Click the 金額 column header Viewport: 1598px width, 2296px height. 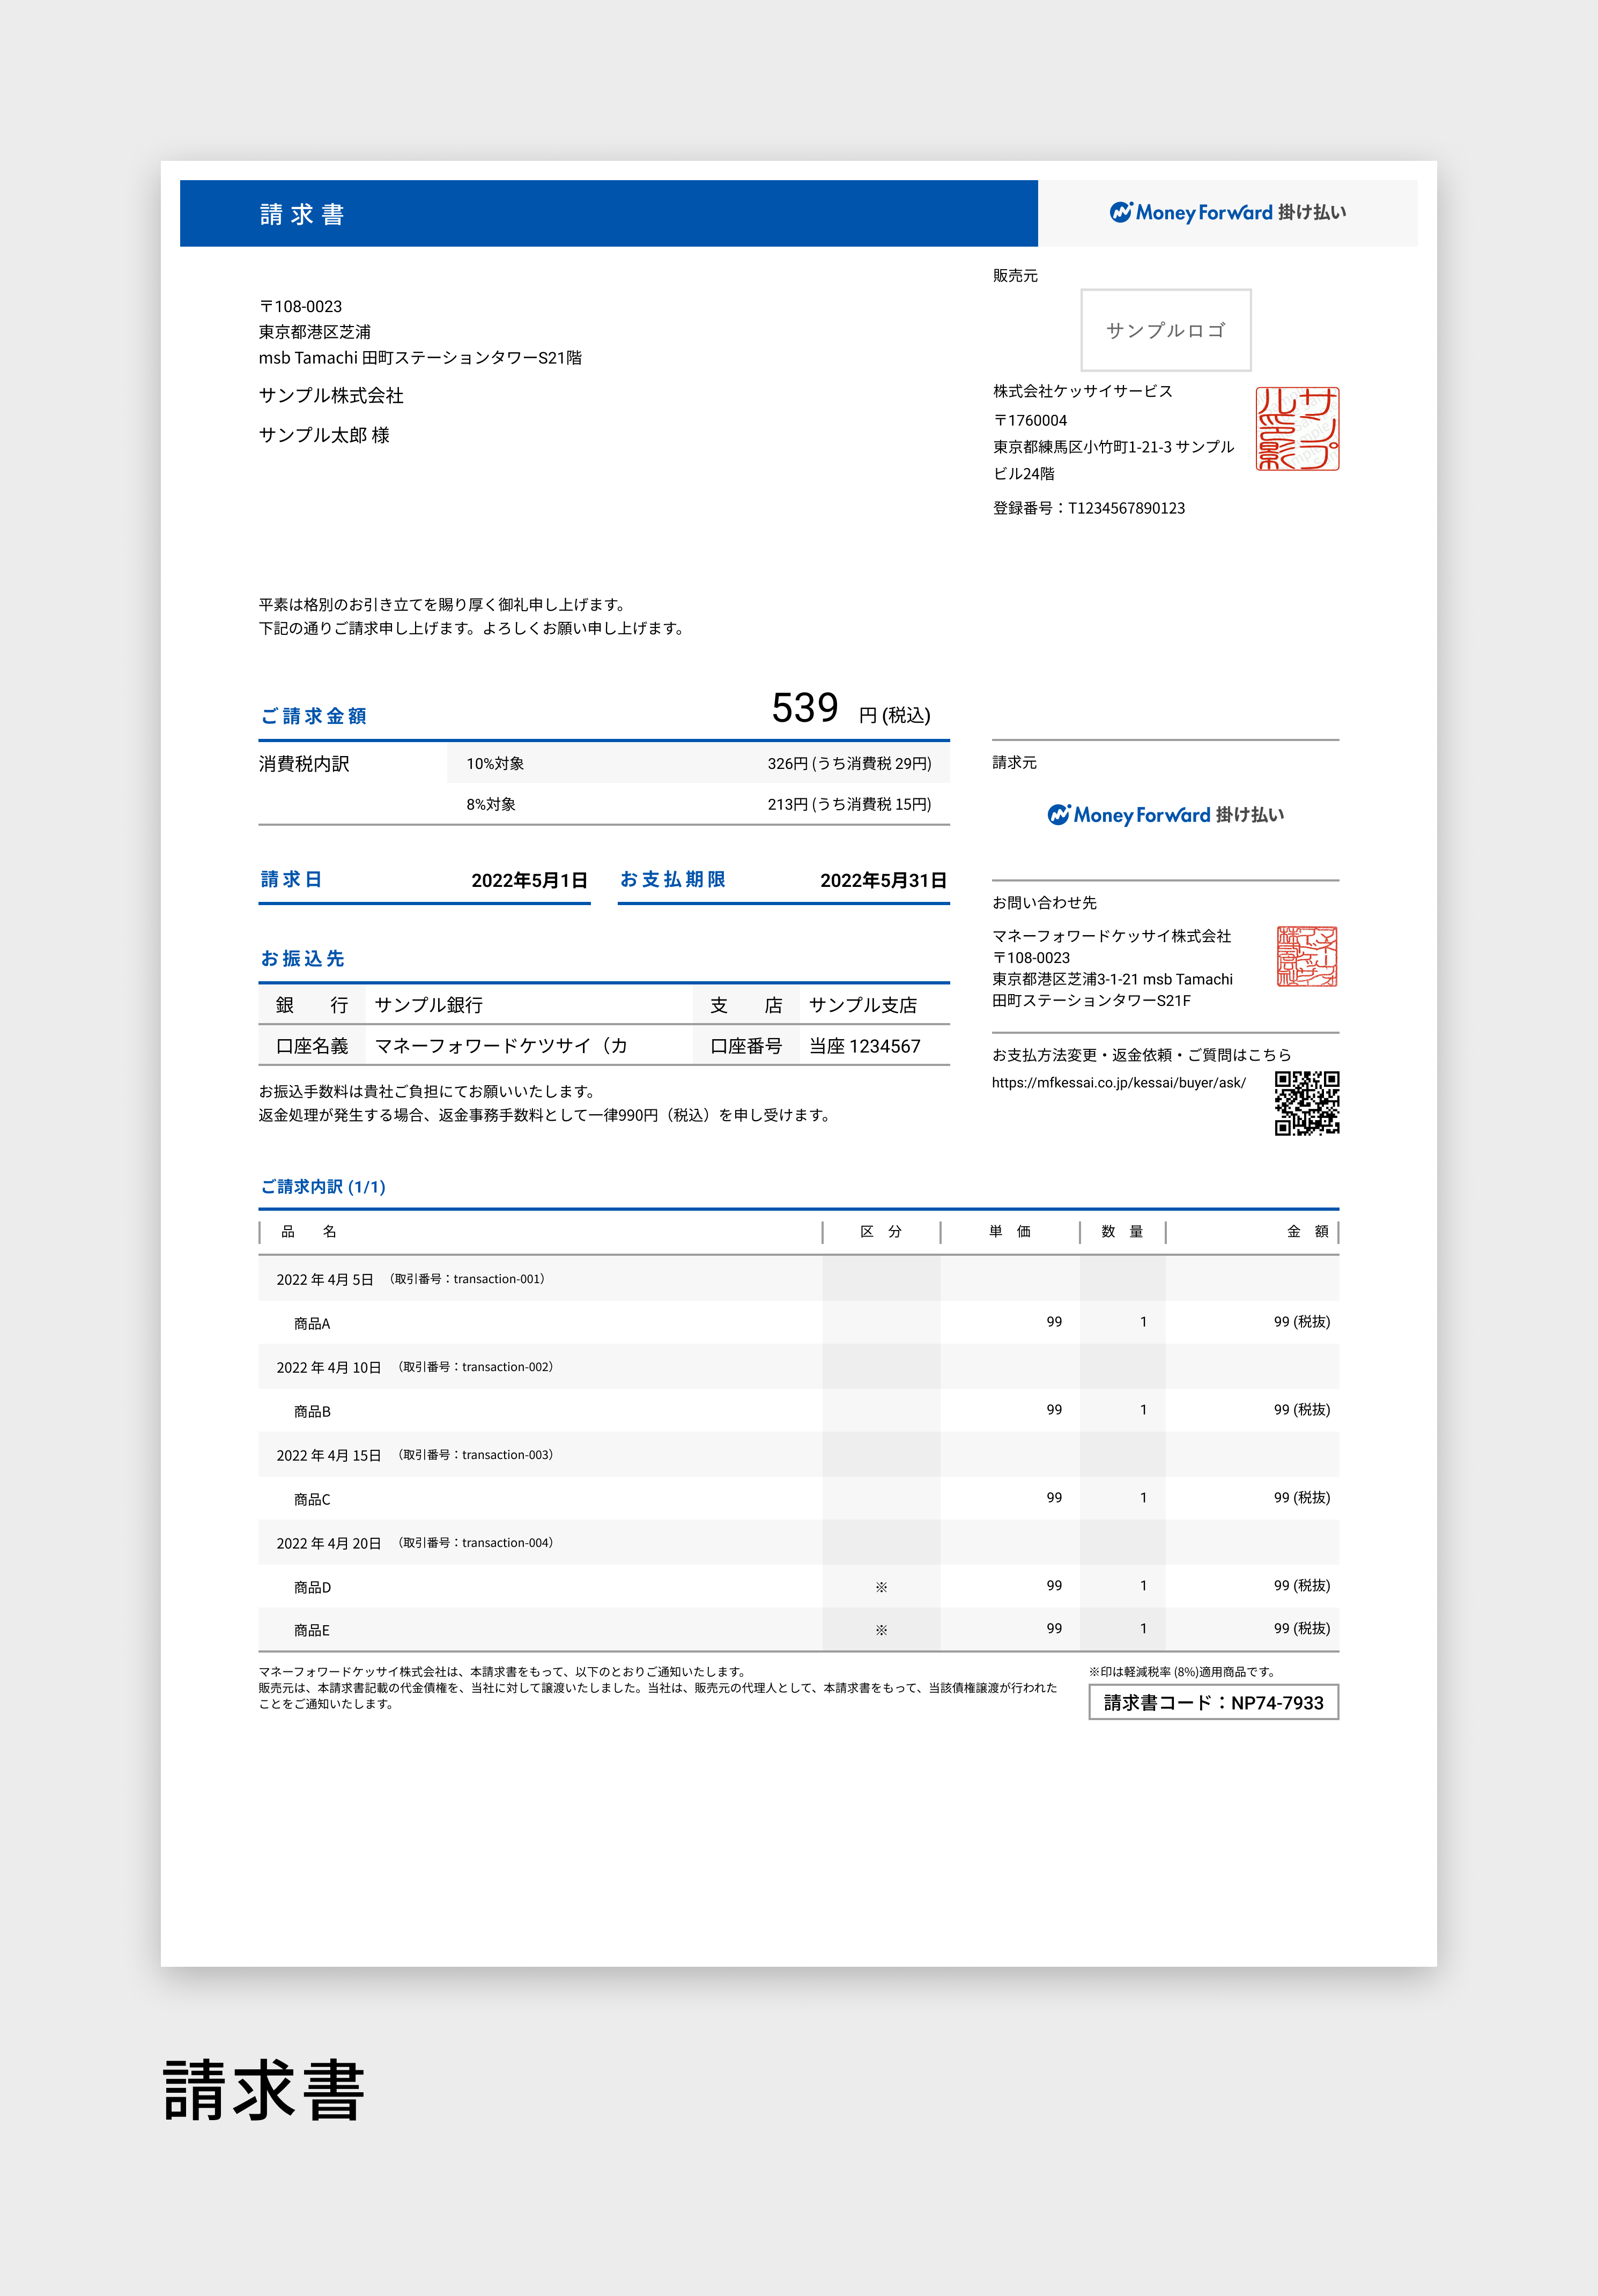1308,1232
